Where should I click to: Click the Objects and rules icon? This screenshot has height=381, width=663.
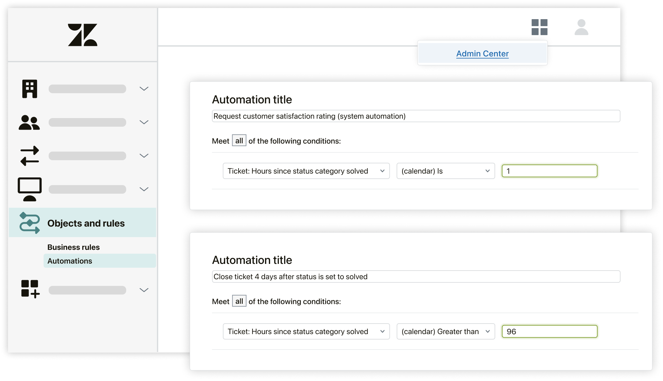coord(30,223)
